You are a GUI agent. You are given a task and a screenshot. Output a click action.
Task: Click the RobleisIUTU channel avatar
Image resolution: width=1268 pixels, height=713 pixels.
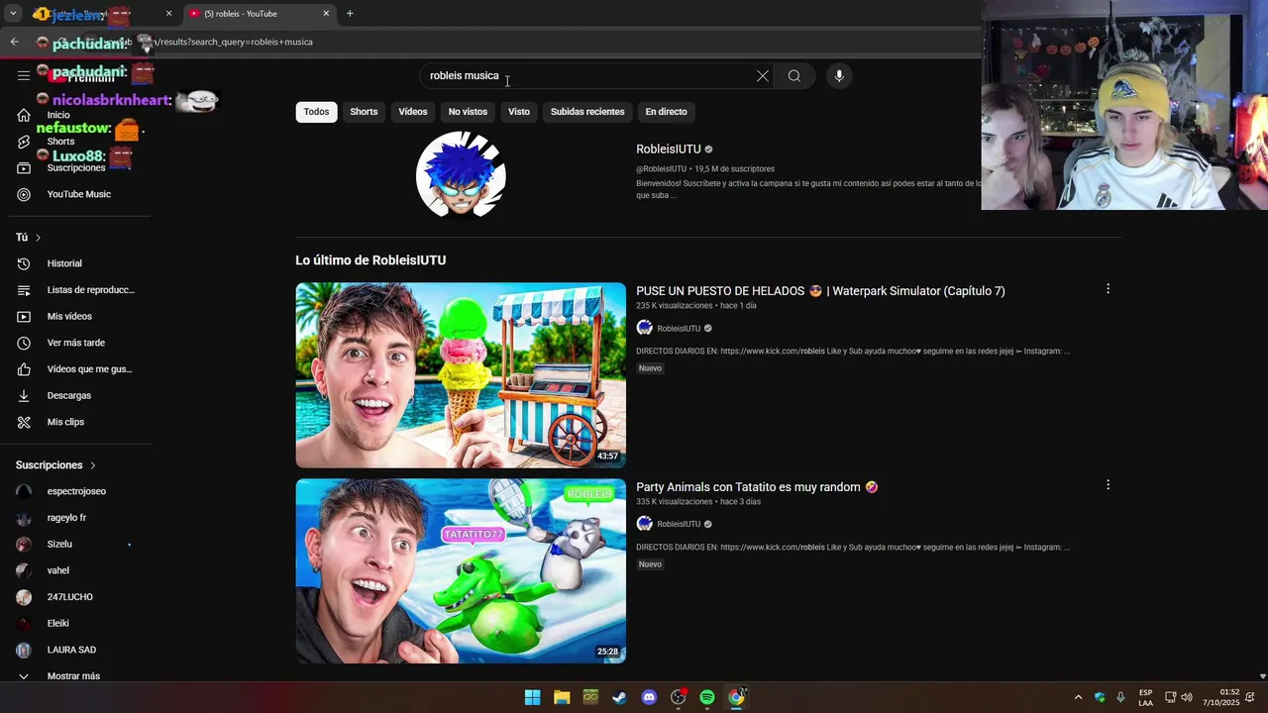pos(461,174)
